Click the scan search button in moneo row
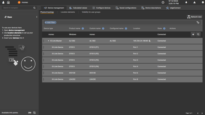Image resolution: width=205 pixels, height=115 pixels. pyautogui.click(x=198, y=35)
